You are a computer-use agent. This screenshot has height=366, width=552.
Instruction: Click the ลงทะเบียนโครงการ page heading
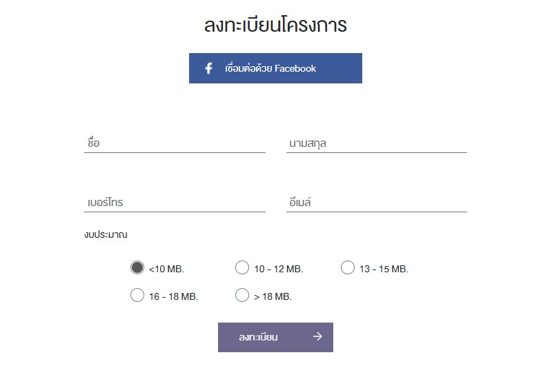(275, 25)
